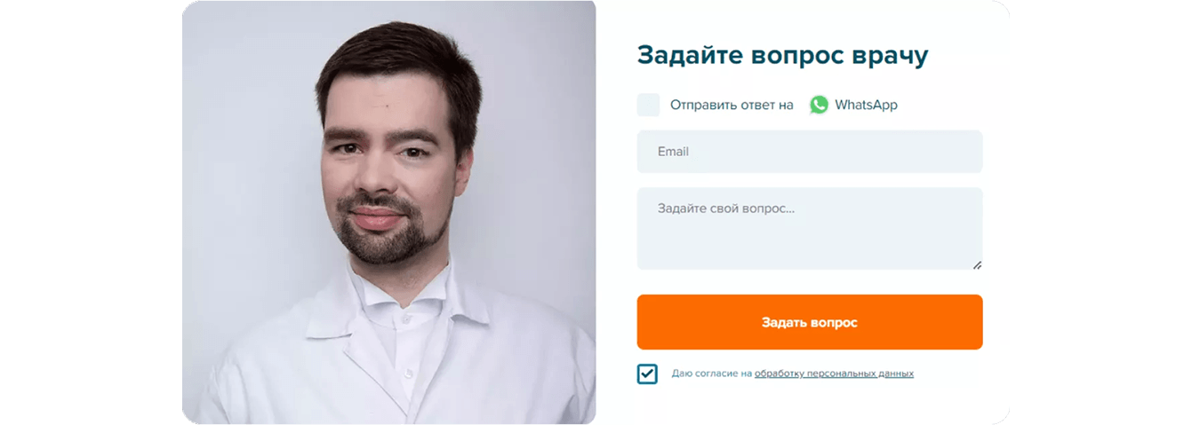
Task: Open the 'обработку персональных данных' link
Action: pyautogui.click(x=834, y=374)
